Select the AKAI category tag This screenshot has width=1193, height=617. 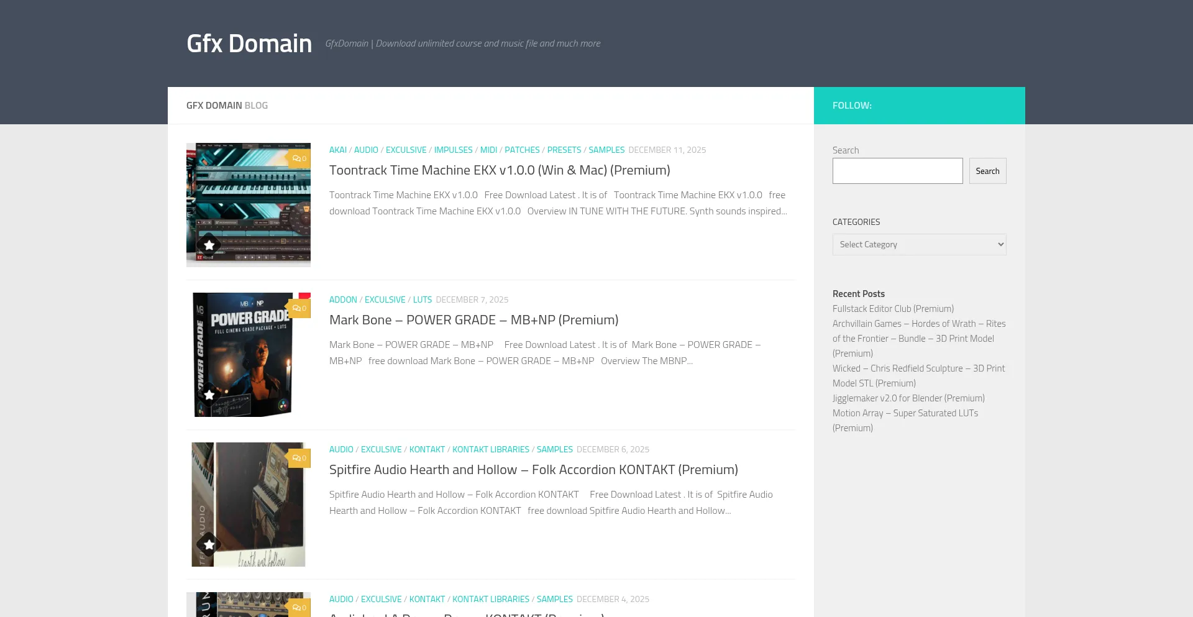(x=337, y=150)
